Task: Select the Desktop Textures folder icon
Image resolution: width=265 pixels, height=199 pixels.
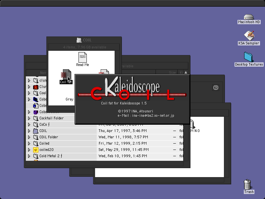Action: (248, 57)
